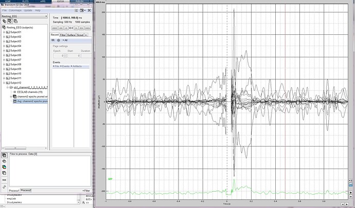Click the current time field showing 0.0
Viewport: 355px width, 208px height.
tap(71, 28)
